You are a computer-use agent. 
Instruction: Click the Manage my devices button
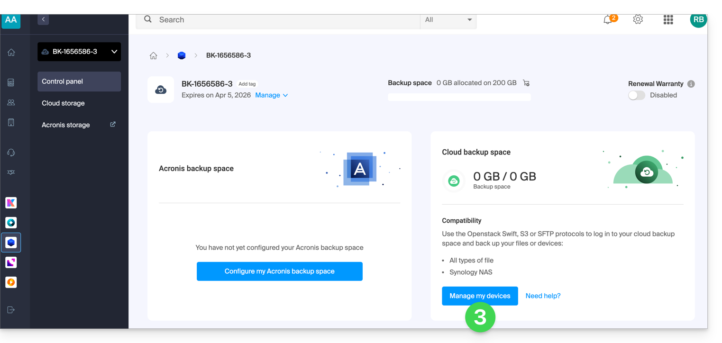click(x=480, y=296)
